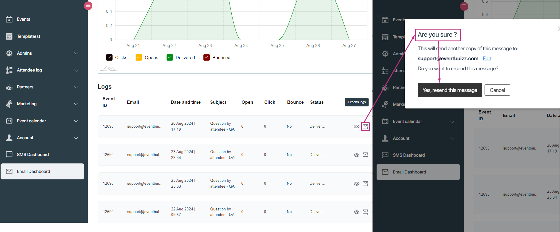Click Event calendar icon in right screenshot sidebar
The height and width of the screenshot is (232, 560).
[x=385, y=121]
